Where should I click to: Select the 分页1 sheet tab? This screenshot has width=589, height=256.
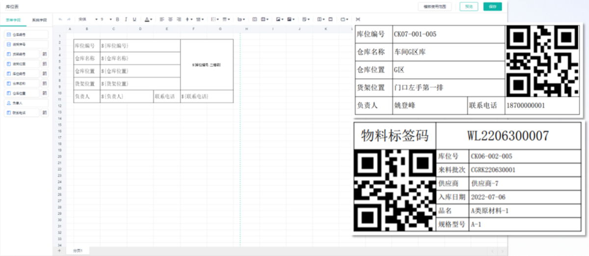pyautogui.click(x=78, y=250)
